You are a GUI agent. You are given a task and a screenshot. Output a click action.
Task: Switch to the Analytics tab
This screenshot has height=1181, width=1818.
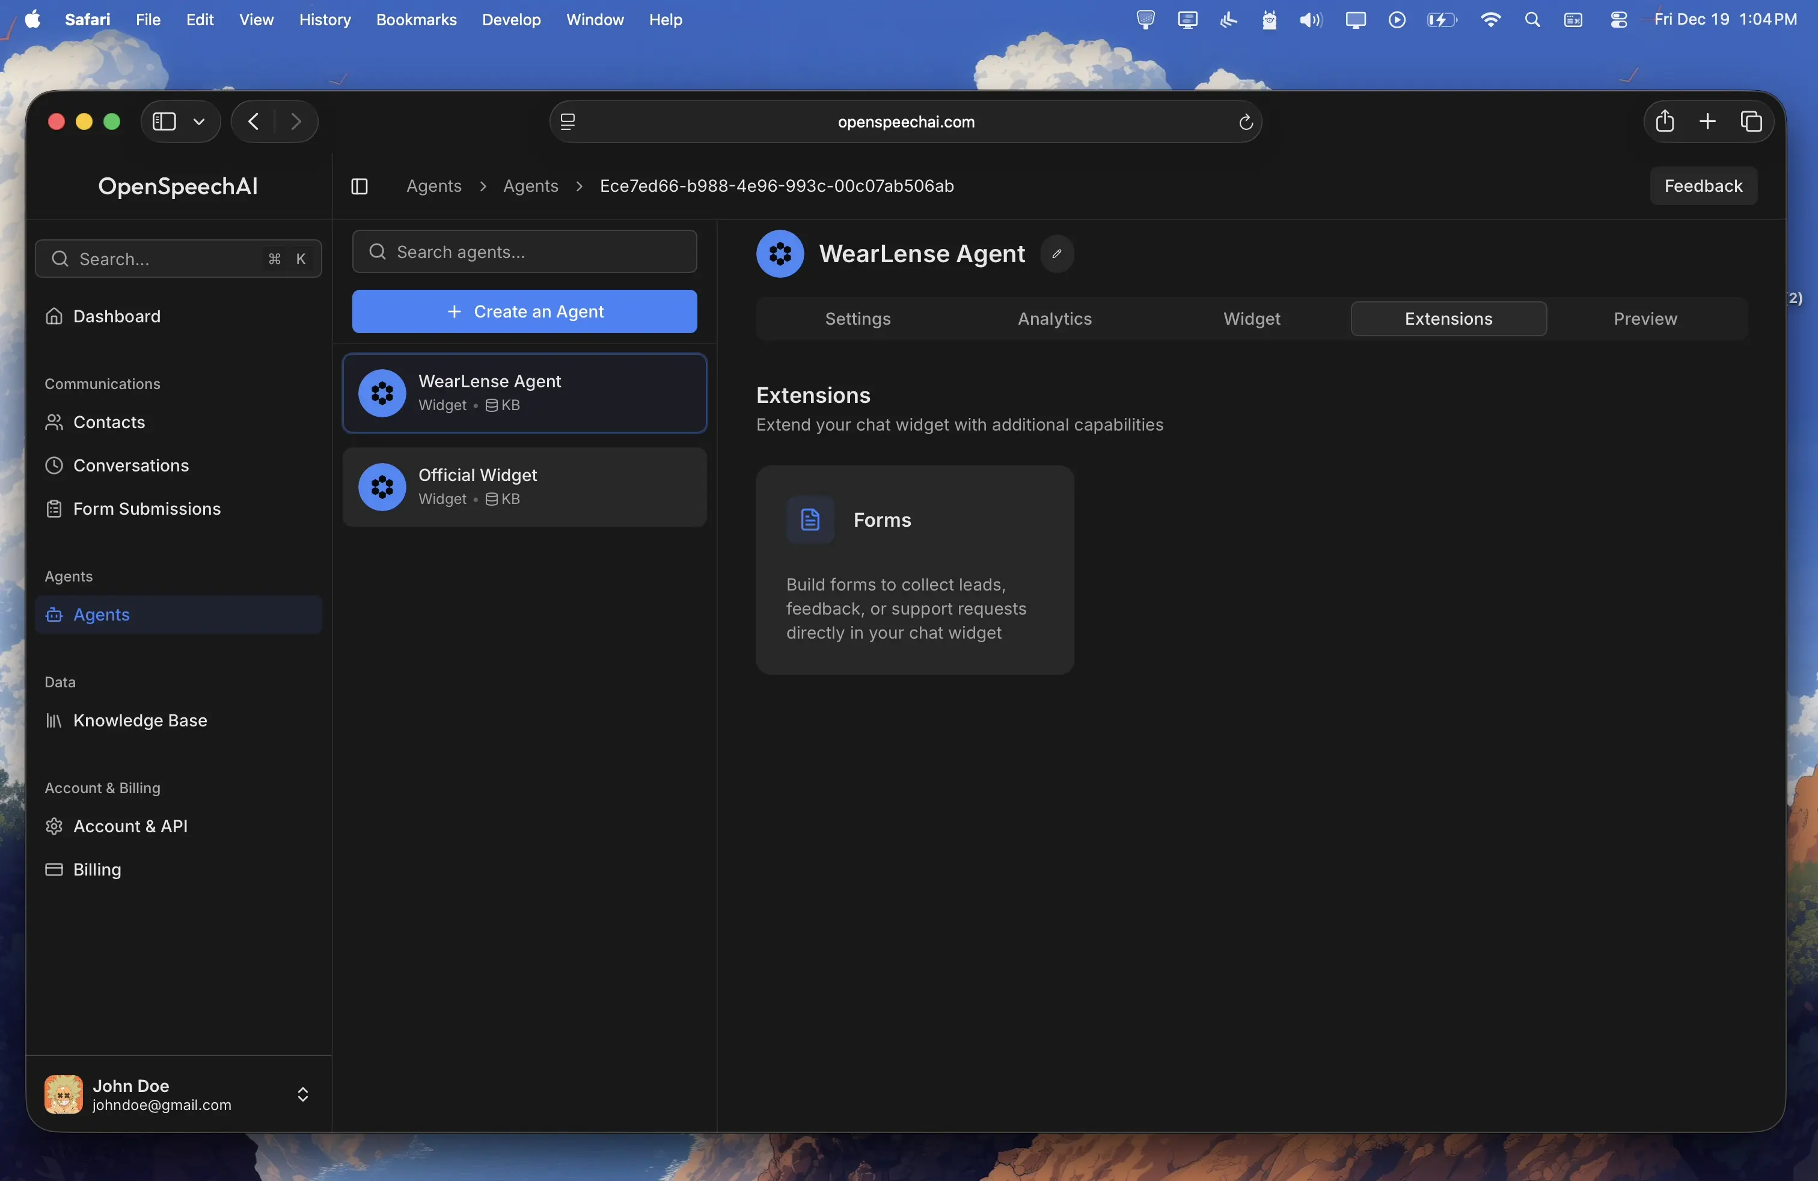1055,319
